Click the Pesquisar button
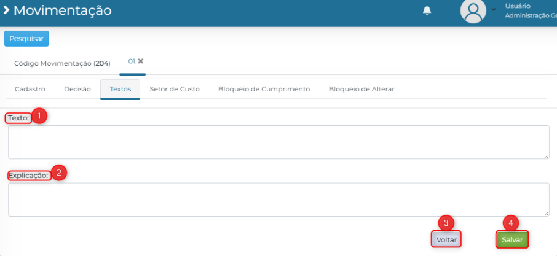 pyautogui.click(x=26, y=39)
